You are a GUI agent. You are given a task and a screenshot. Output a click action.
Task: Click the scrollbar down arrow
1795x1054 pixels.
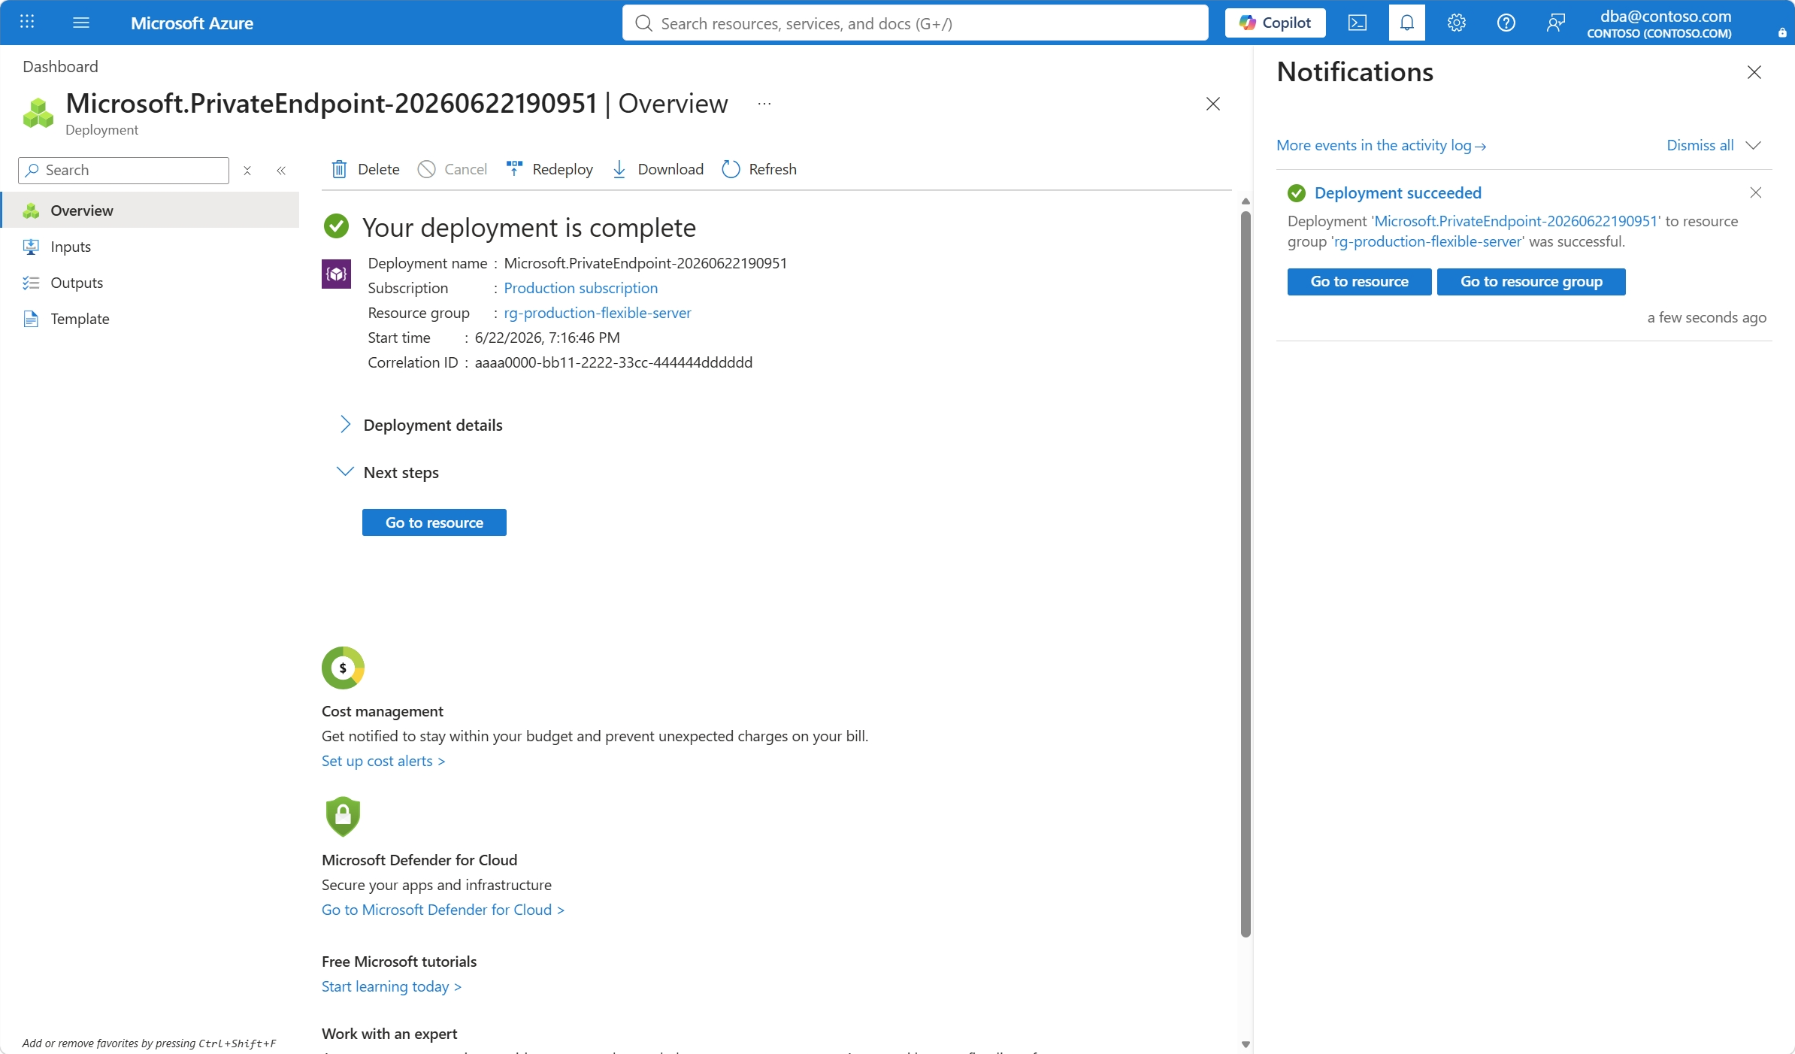tap(1246, 1044)
